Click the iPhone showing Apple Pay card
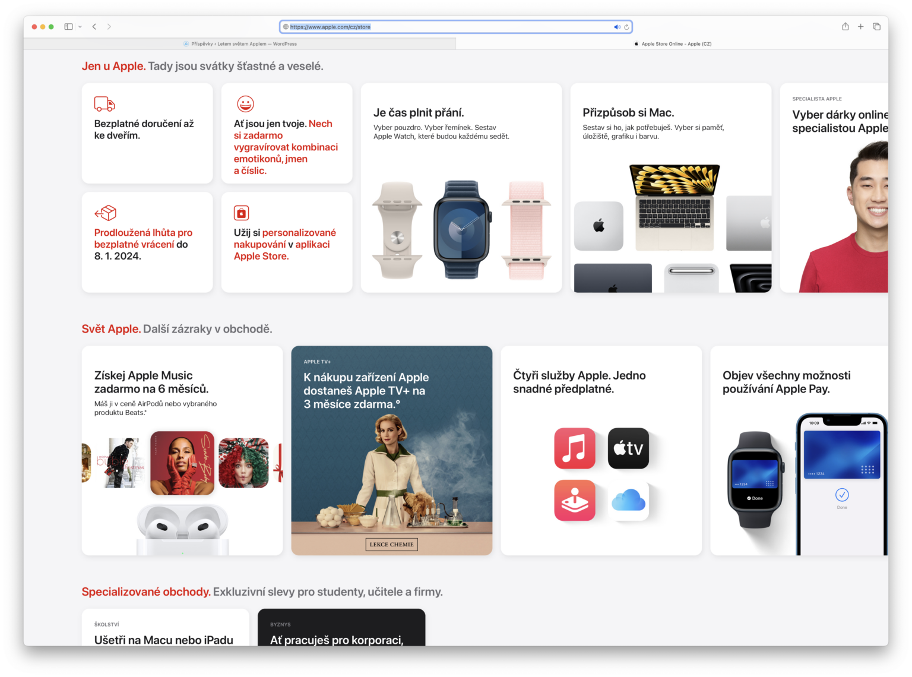 [x=841, y=485]
